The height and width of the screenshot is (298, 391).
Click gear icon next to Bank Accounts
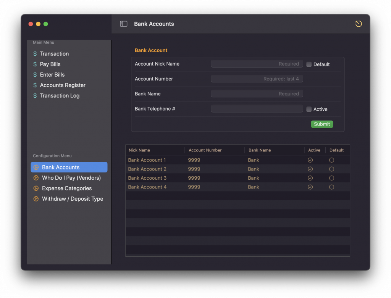36,168
